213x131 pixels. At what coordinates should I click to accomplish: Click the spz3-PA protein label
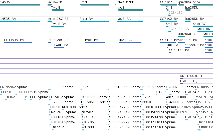click(125, 40)
